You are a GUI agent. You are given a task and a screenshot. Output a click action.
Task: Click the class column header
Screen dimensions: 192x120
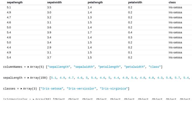(172, 2)
